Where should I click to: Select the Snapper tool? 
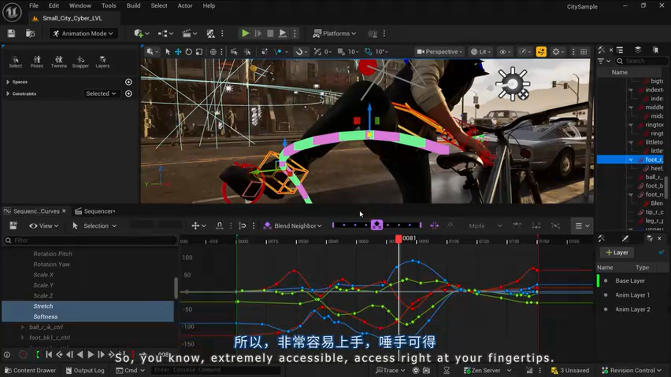[81, 61]
